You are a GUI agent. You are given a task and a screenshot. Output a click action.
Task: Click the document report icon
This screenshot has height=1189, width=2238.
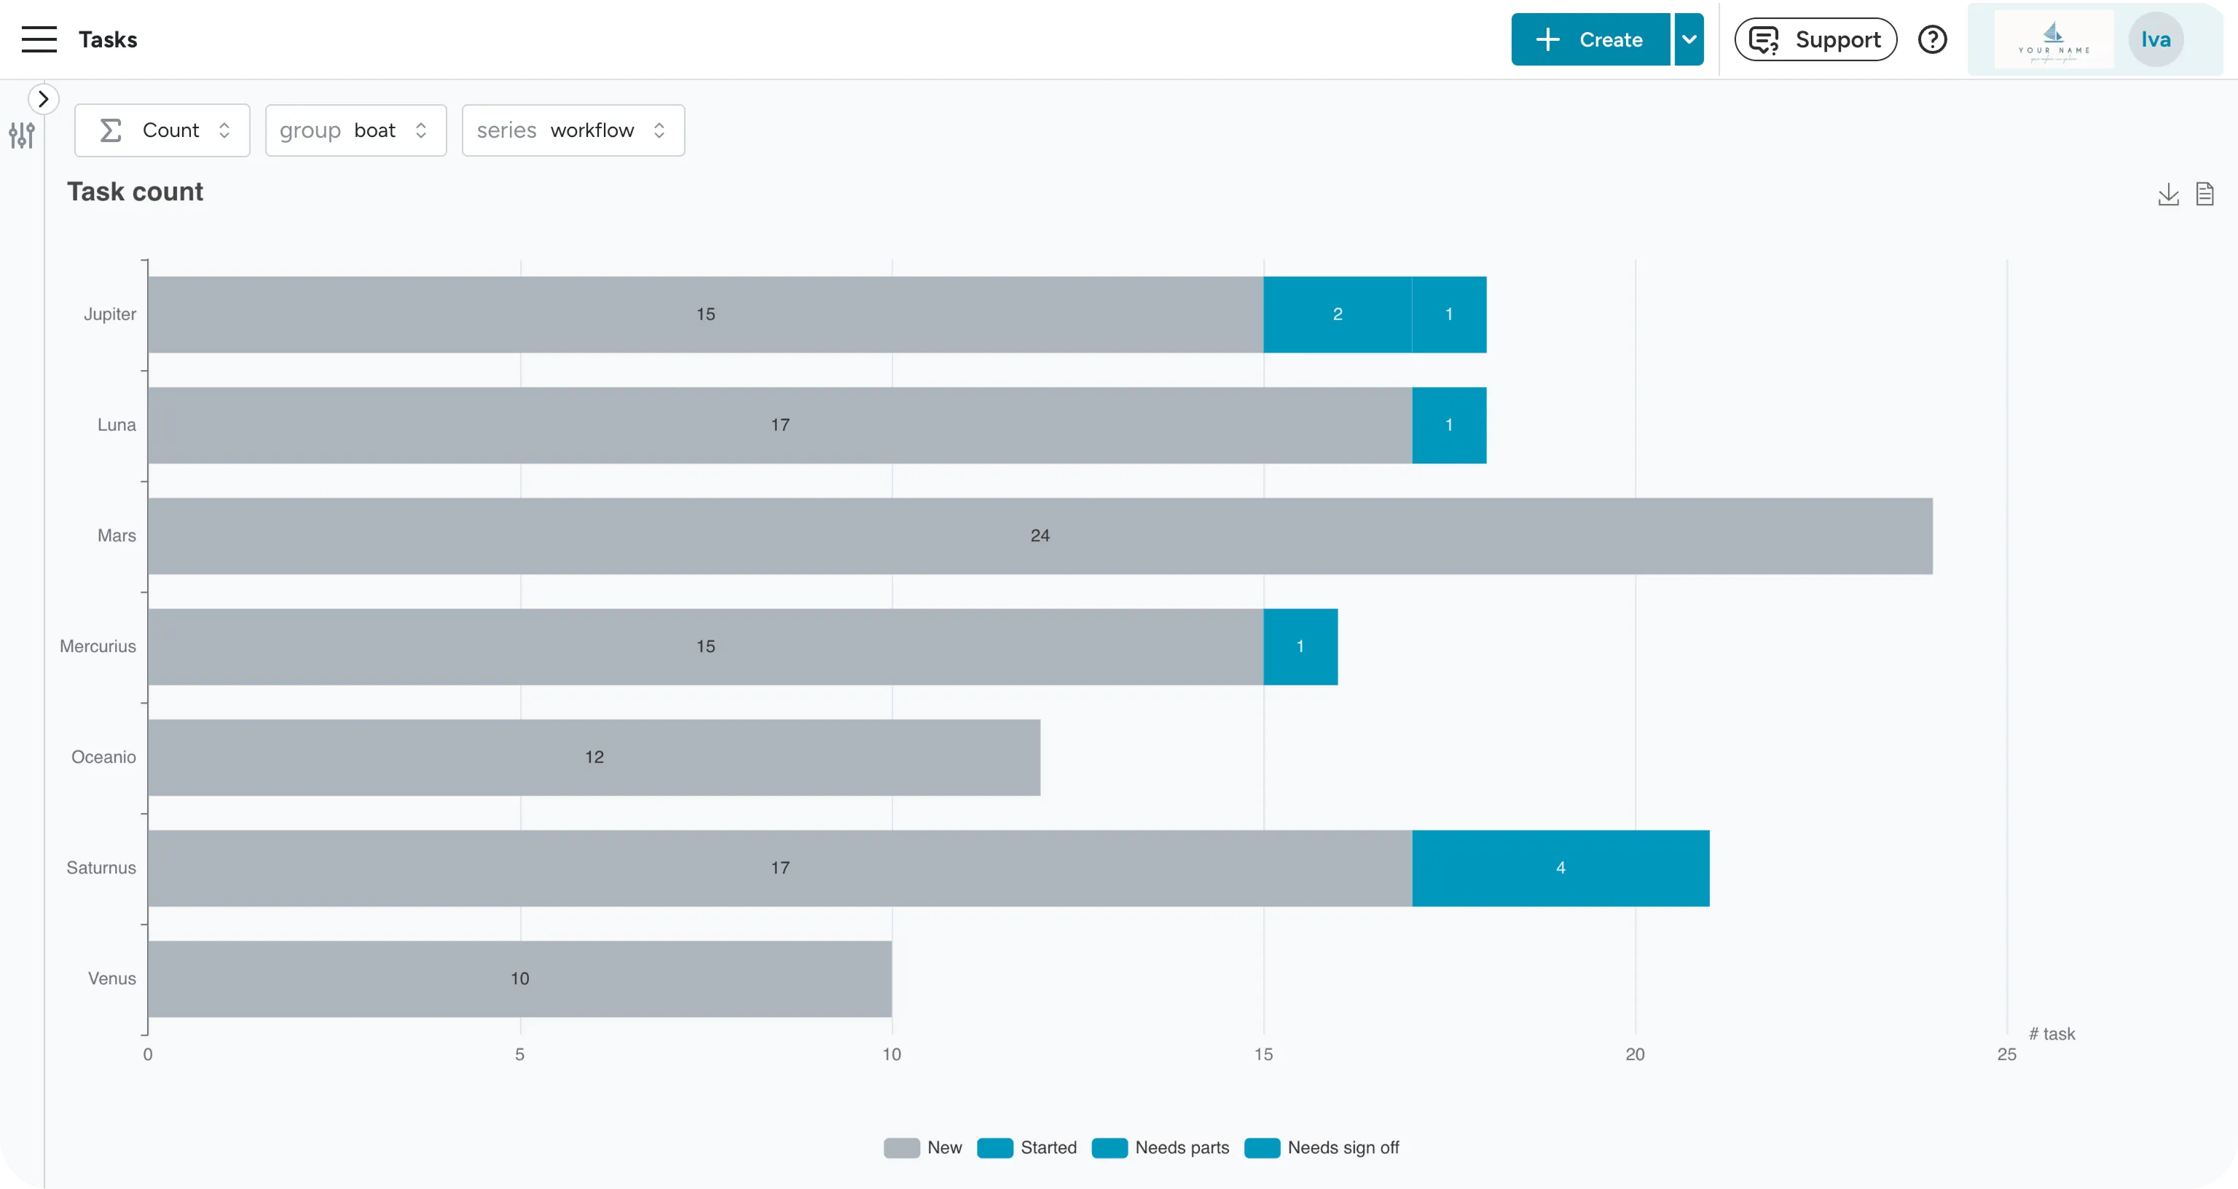point(2204,194)
